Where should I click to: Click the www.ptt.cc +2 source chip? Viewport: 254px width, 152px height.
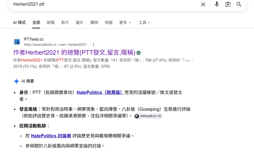click(x=148, y=116)
